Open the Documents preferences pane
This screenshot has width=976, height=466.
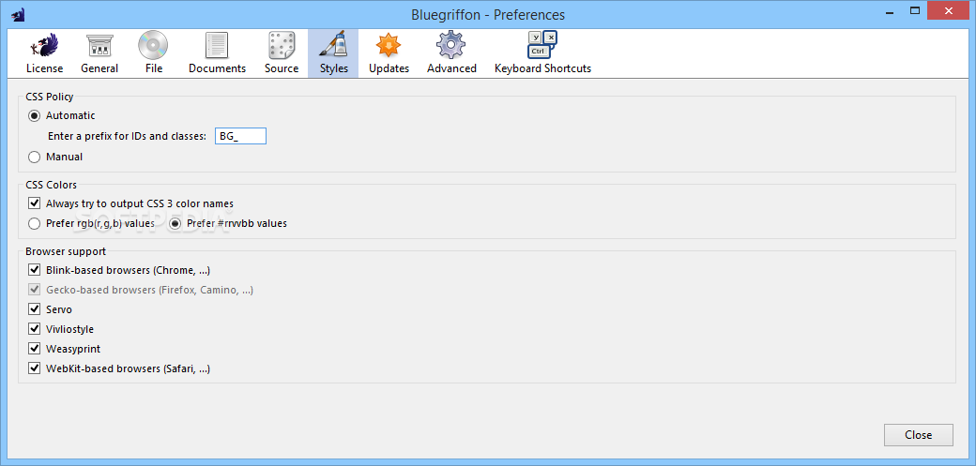click(217, 53)
